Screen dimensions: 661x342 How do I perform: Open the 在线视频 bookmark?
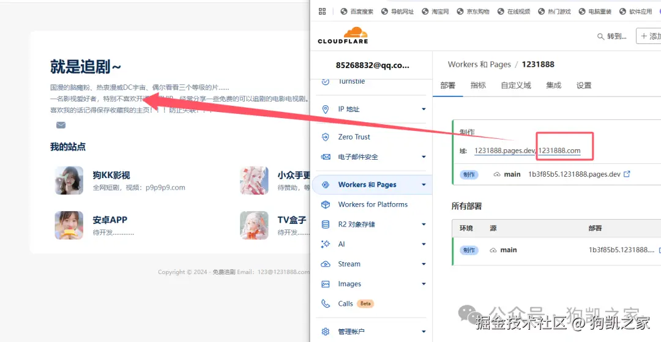coord(514,12)
